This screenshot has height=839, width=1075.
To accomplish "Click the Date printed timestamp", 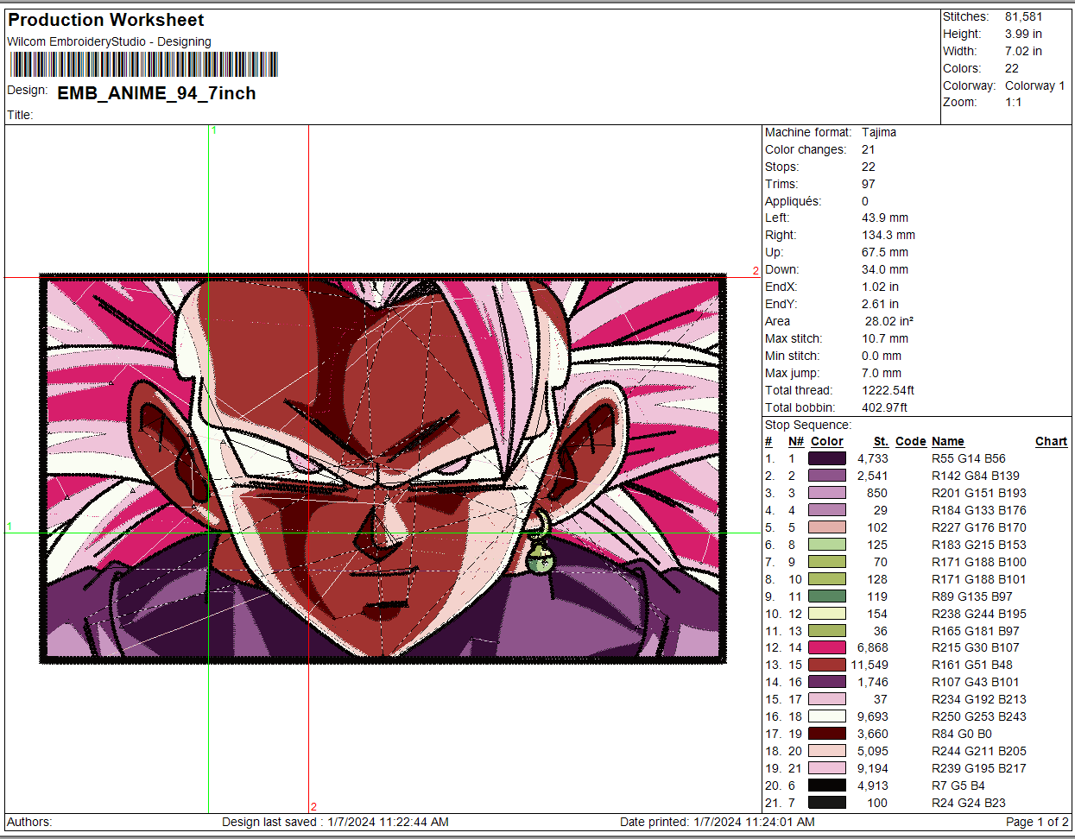I will click(718, 822).
